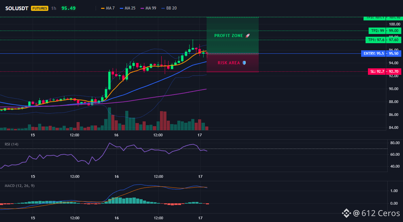Toggle the MA 99 legend item

tap(148, 8)
